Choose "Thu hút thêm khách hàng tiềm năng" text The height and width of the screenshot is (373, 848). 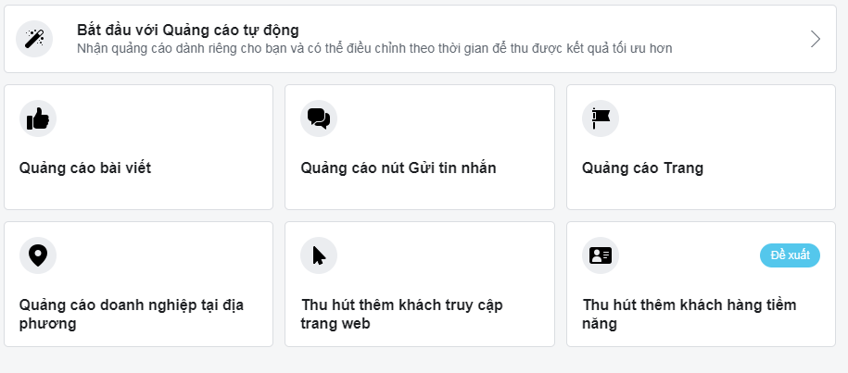point(690,315)
